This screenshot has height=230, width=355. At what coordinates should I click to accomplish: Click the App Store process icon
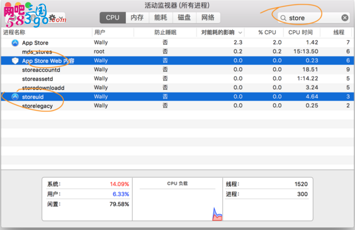tap(15, 43)
